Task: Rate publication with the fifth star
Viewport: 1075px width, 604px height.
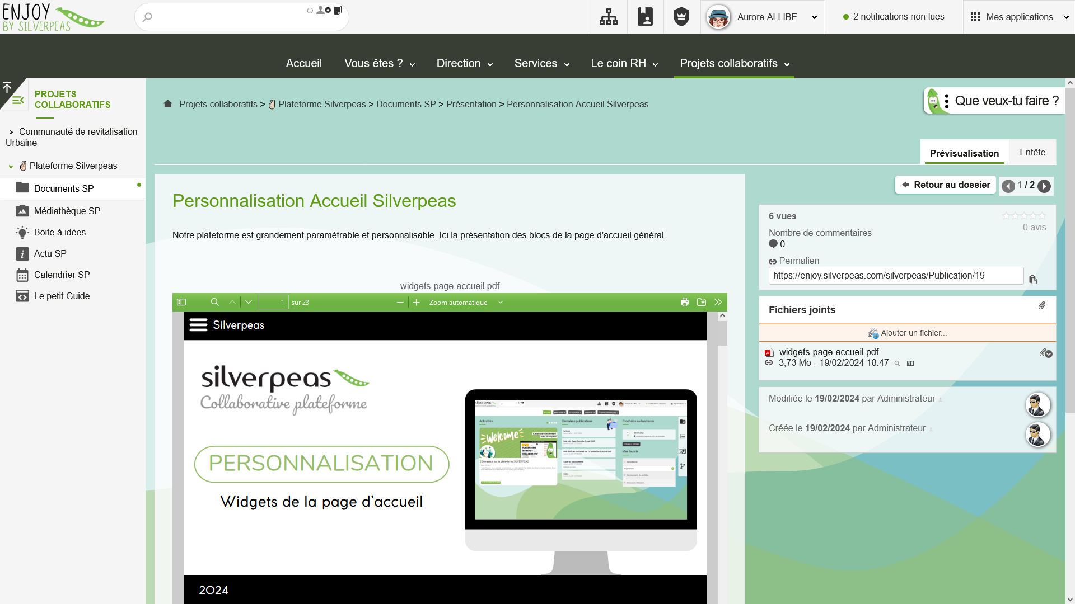Action: click(x=1042, y=216)
